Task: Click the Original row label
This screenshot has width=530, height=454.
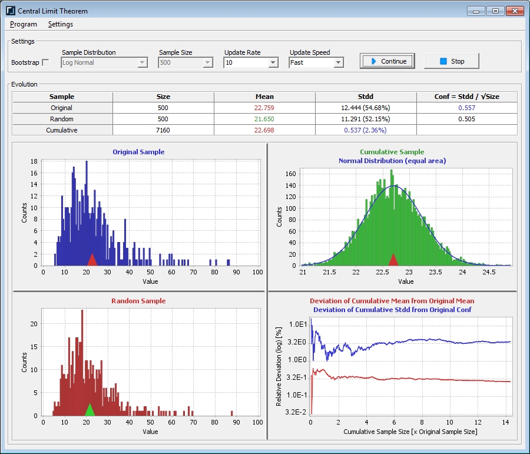Action: (61, 108)
